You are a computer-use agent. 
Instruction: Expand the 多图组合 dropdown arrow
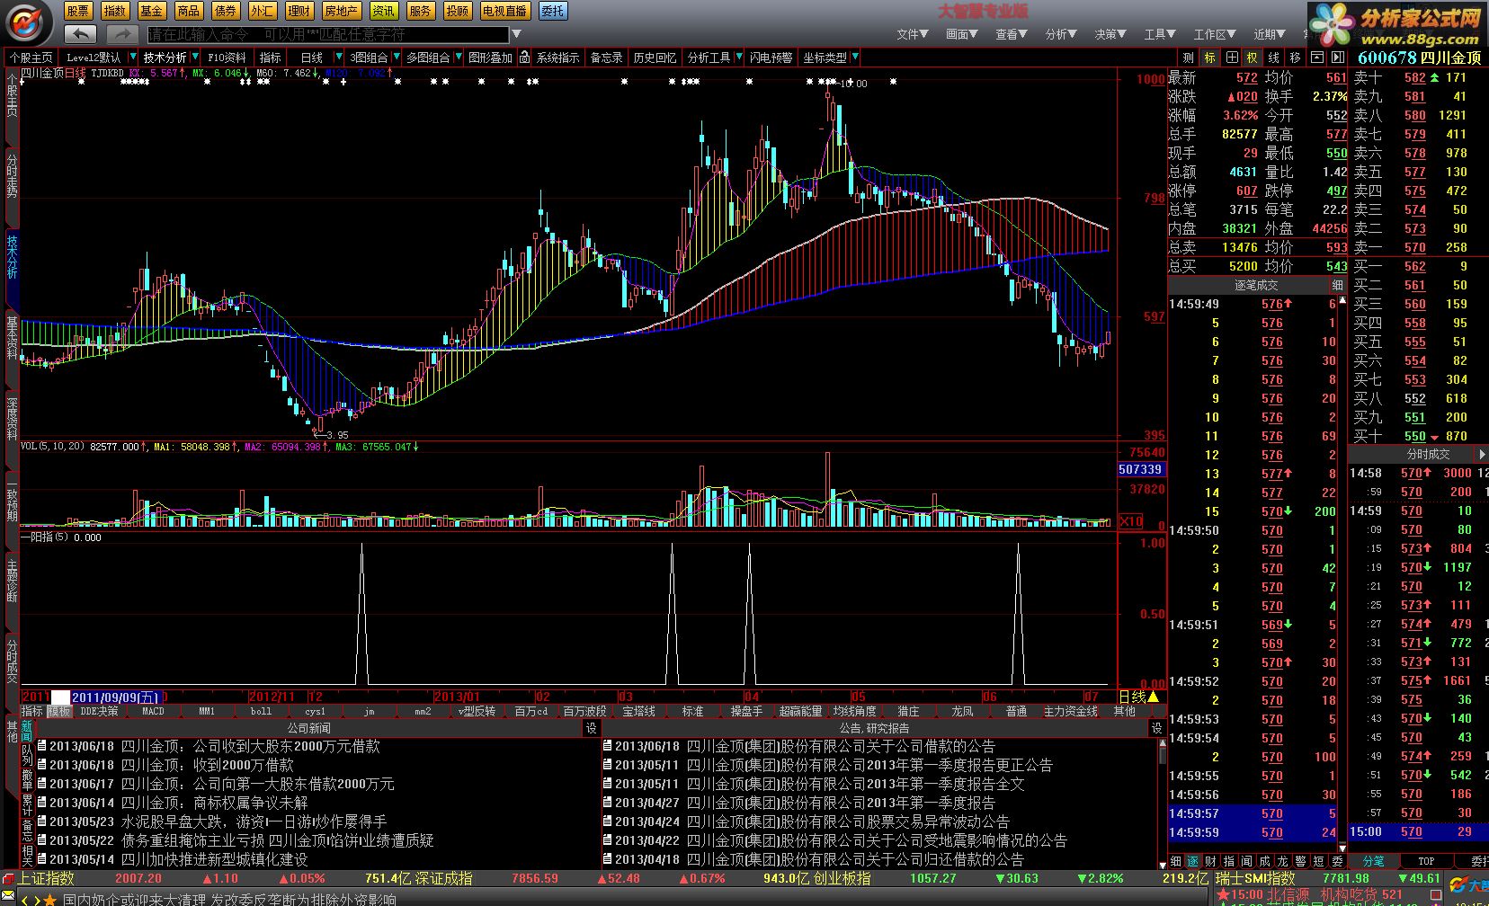[x=458, y=58]
